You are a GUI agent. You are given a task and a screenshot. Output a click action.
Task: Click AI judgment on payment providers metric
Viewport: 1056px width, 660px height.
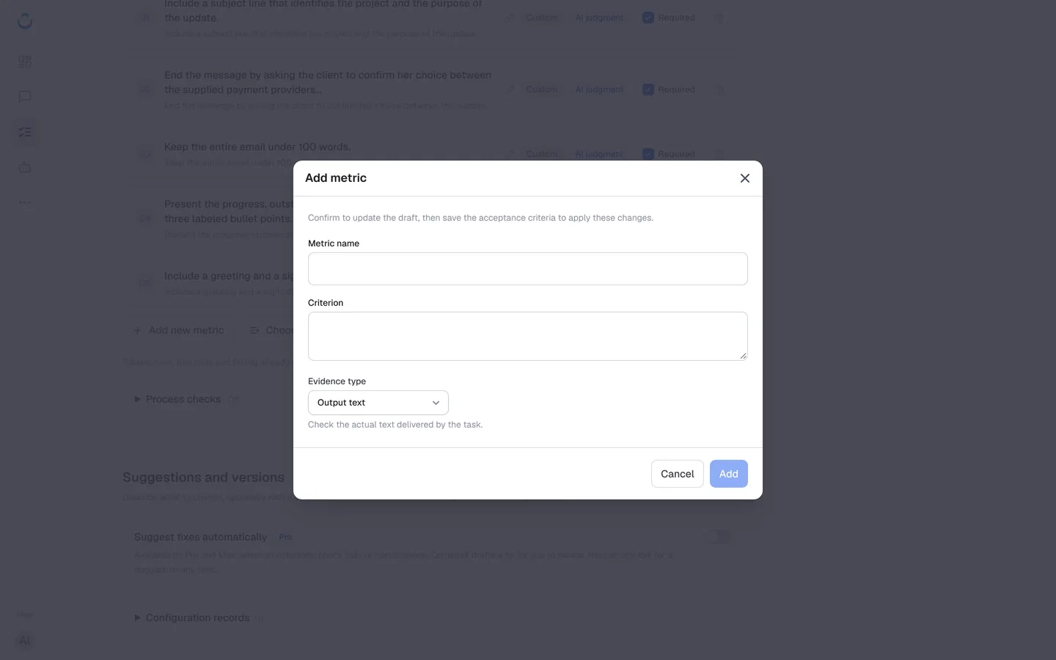[599, 89]
